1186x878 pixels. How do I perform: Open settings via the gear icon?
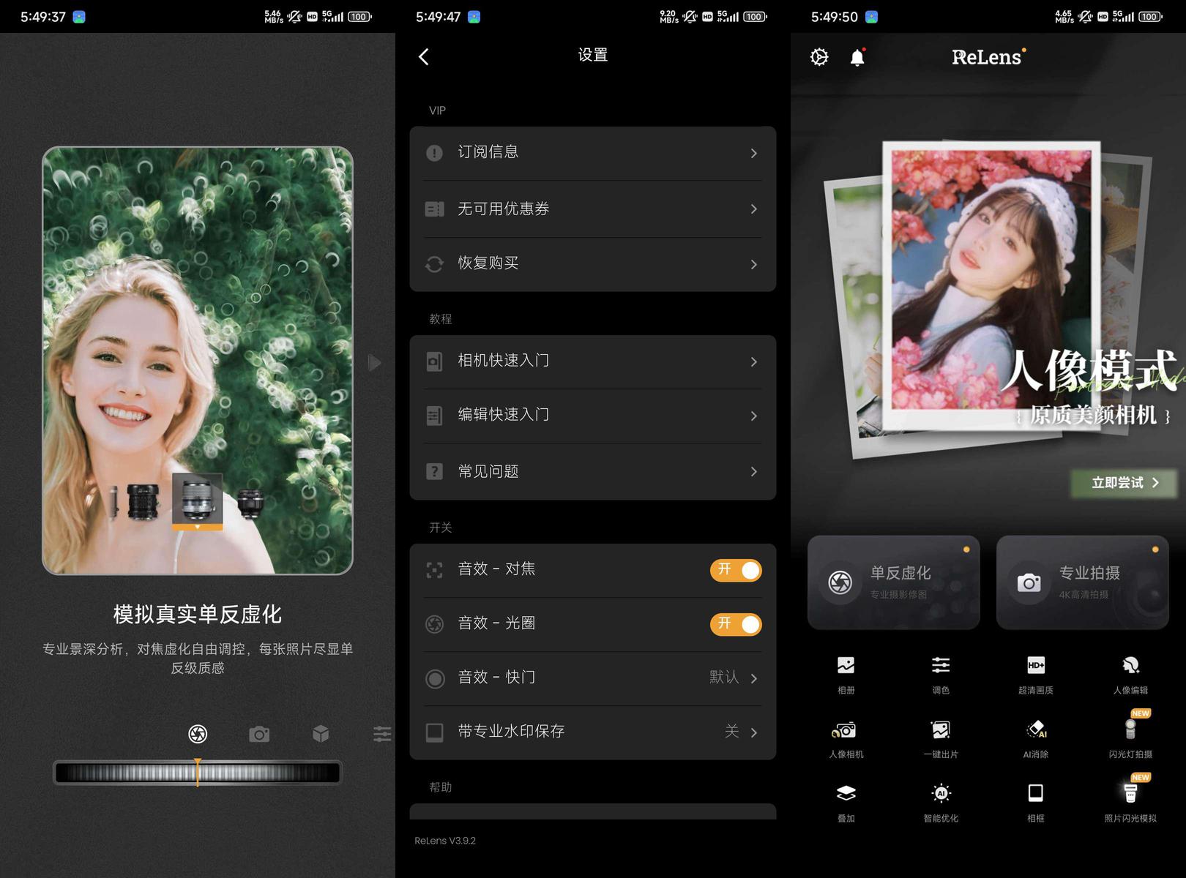pyautogui.click(x=819, y=57)
